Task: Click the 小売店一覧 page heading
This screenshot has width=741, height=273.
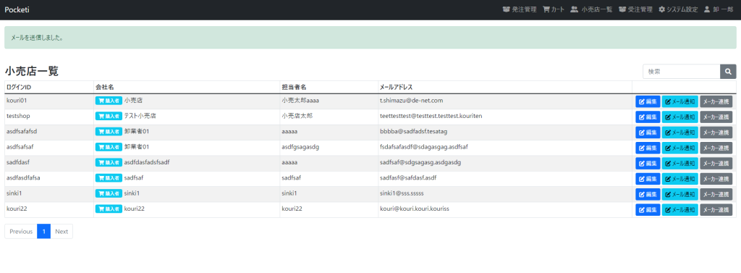Action: point(31,71)
